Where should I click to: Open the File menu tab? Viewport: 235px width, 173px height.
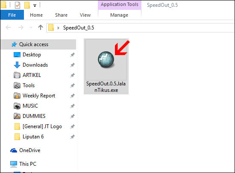pyautogui.click(x=12, y=15)
